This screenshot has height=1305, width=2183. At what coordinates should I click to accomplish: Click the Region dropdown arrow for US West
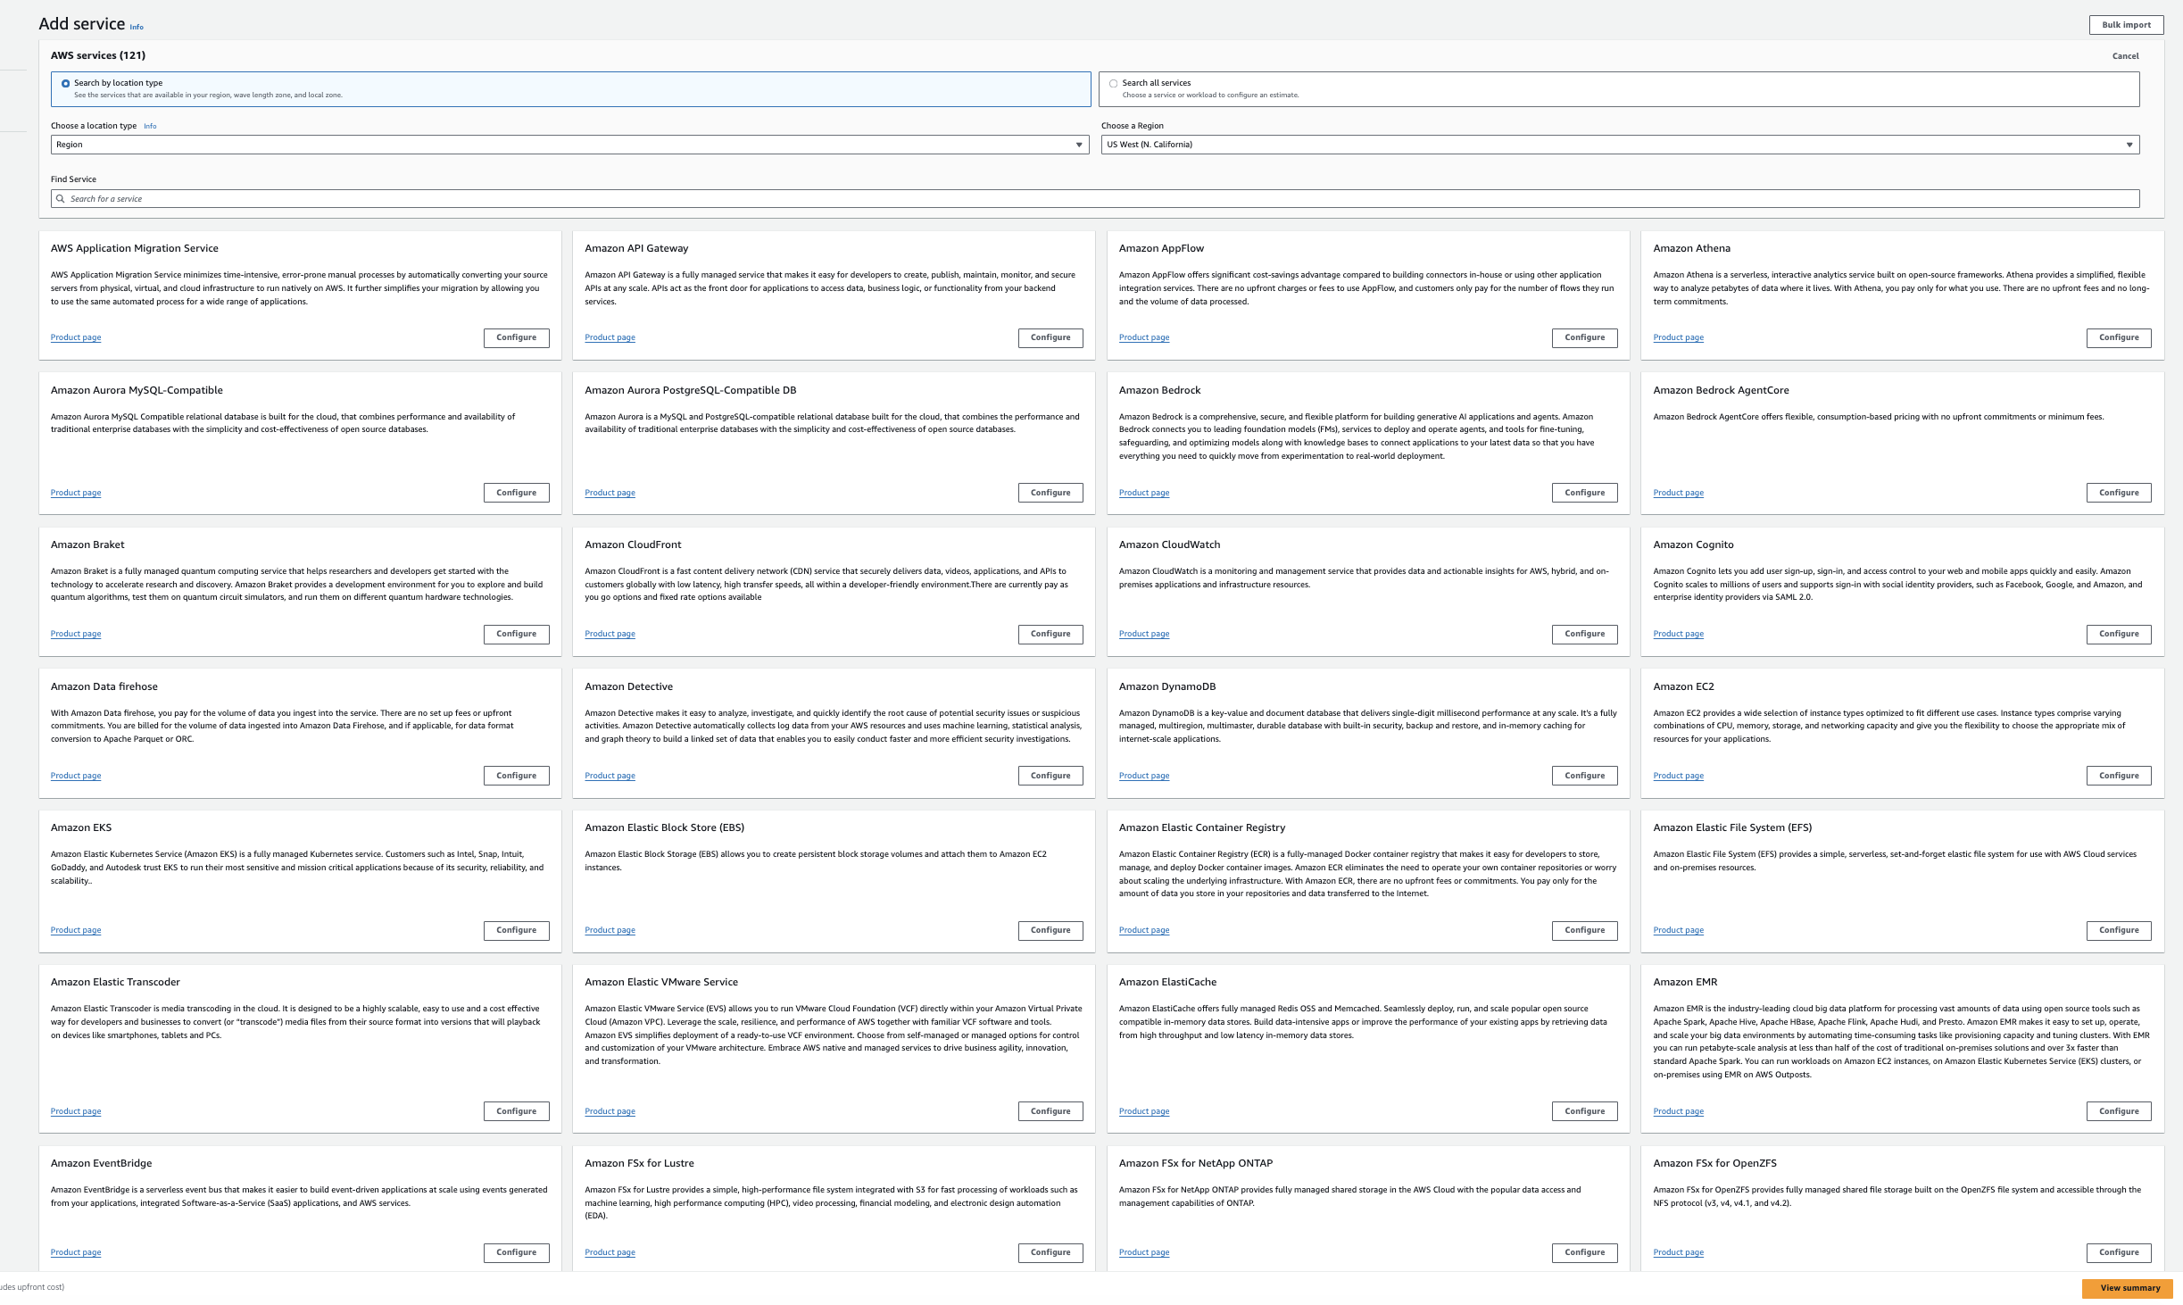[x=2129, y=145]
